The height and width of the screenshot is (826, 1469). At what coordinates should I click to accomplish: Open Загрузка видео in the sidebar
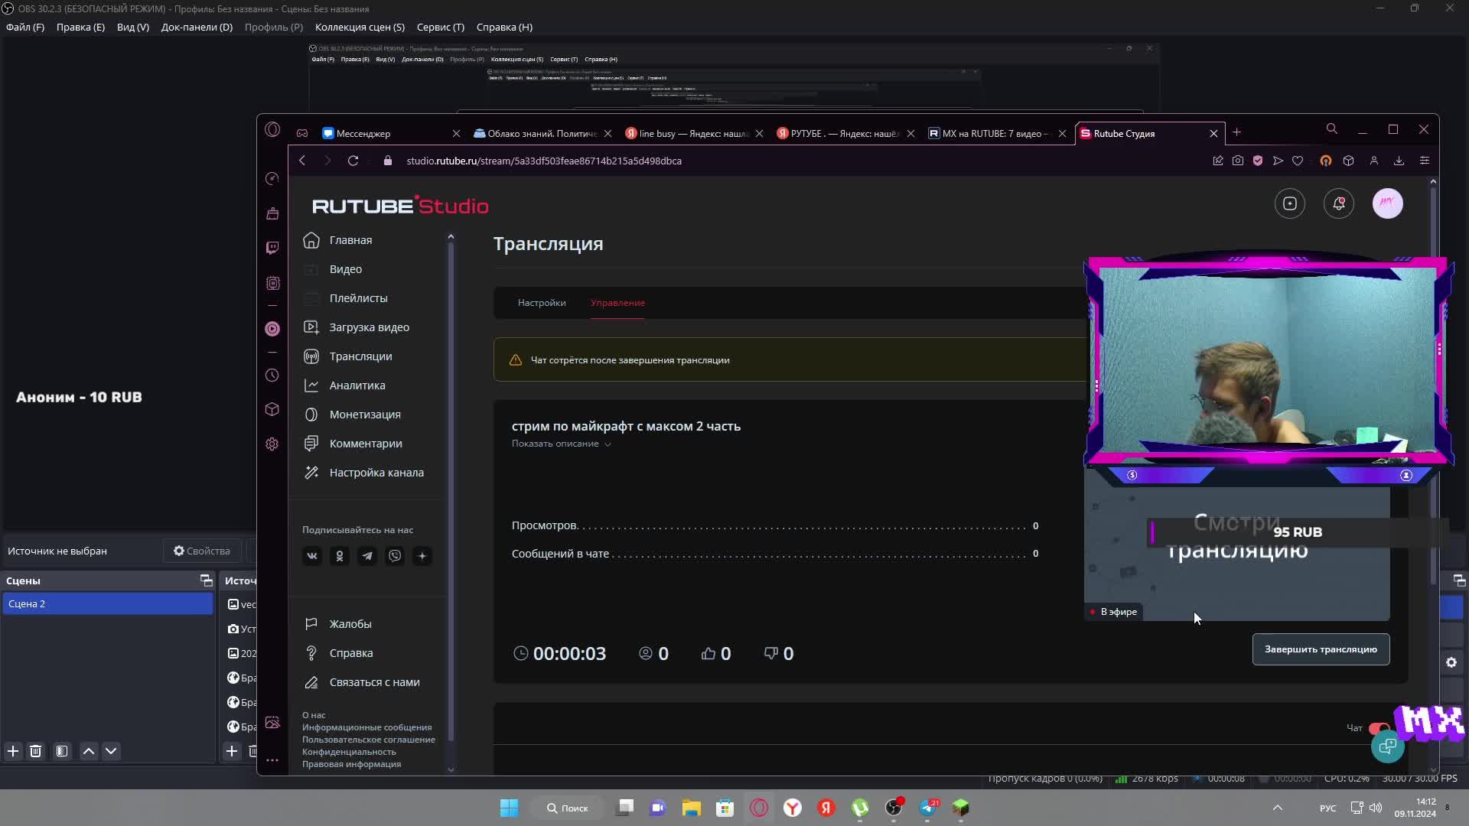point(356,327)
